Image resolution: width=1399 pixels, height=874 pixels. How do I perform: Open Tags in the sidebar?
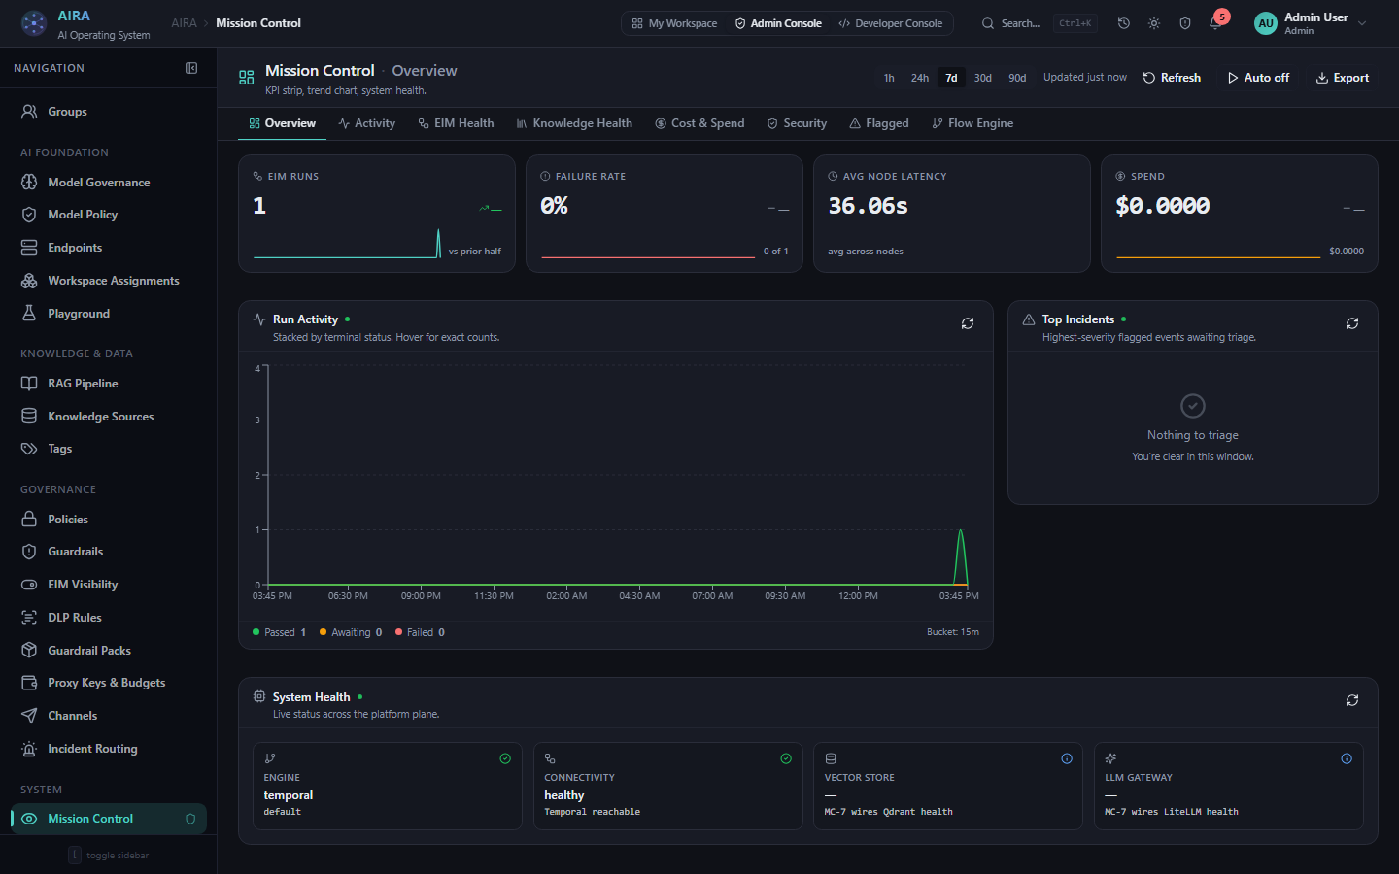point(109,449)
